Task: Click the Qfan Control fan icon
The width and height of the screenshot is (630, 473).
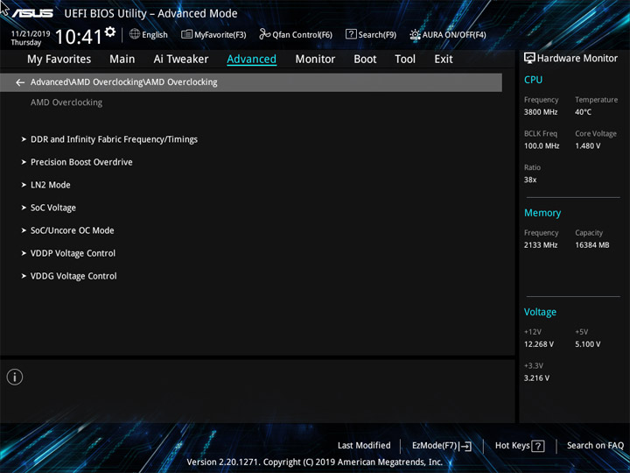Action: 264,34
